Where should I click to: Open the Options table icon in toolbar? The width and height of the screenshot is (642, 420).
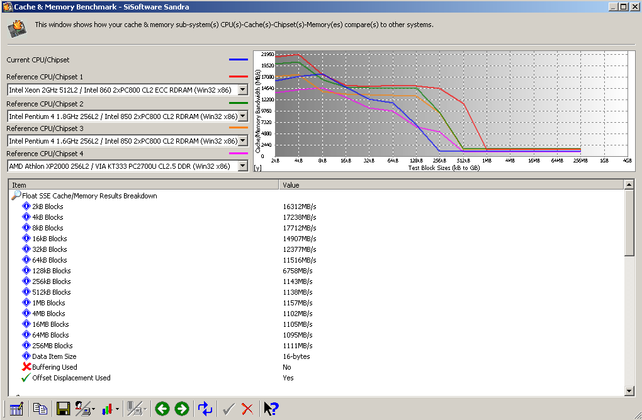coord(17,409)
